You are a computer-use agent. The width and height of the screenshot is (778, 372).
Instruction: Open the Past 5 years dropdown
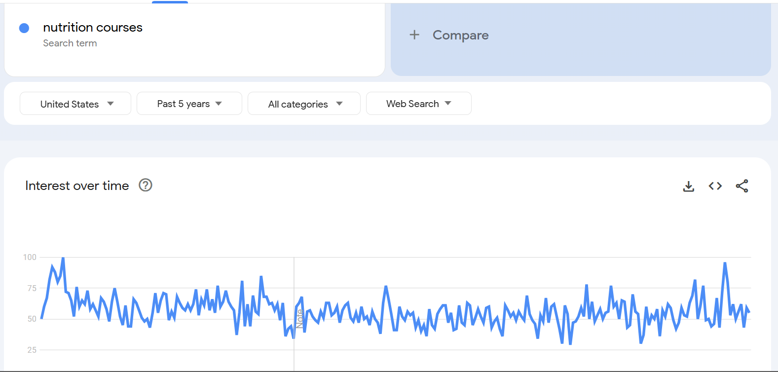click(189, 104)
